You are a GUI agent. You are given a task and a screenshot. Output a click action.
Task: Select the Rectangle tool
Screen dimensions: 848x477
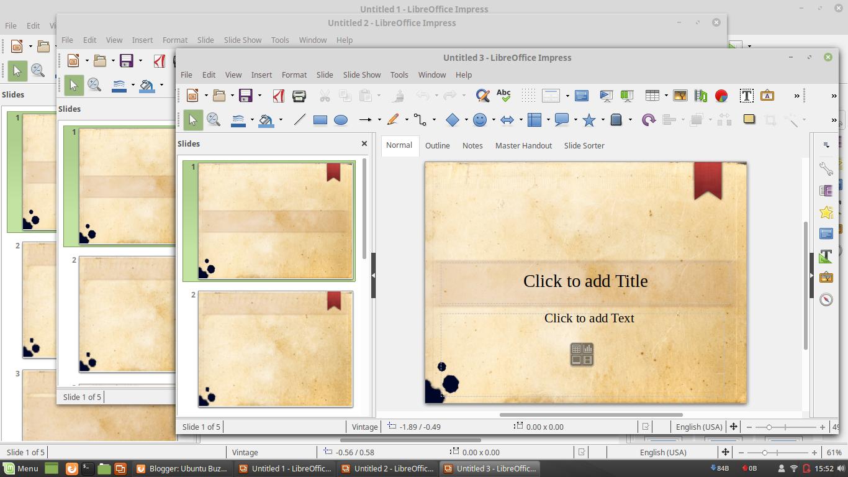tap(320, 120)
